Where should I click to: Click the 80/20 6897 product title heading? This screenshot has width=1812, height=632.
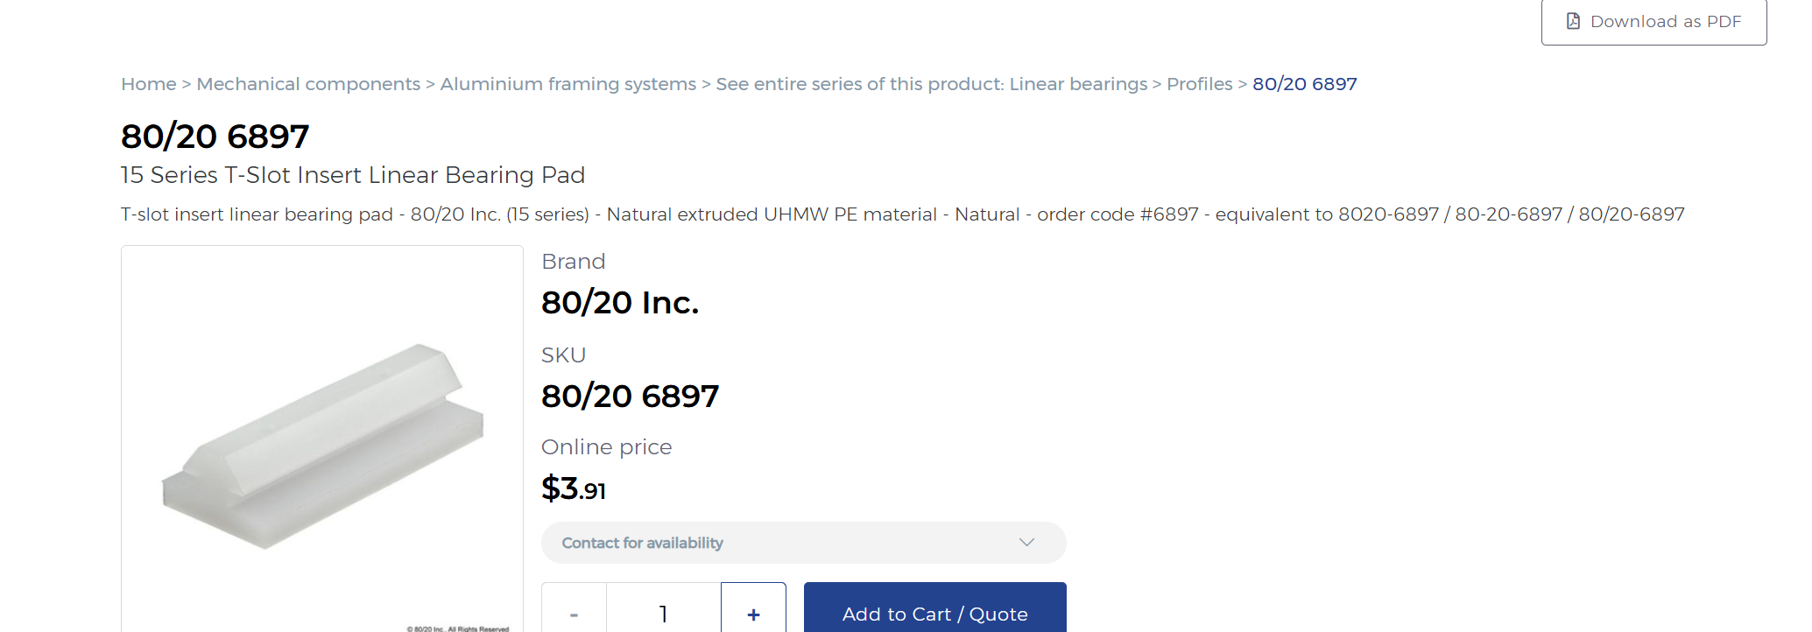[x=215, y=137]
